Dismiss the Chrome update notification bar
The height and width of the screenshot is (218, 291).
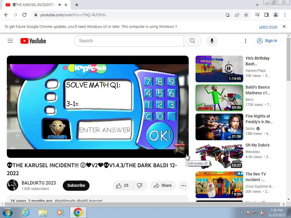point(284,26)
